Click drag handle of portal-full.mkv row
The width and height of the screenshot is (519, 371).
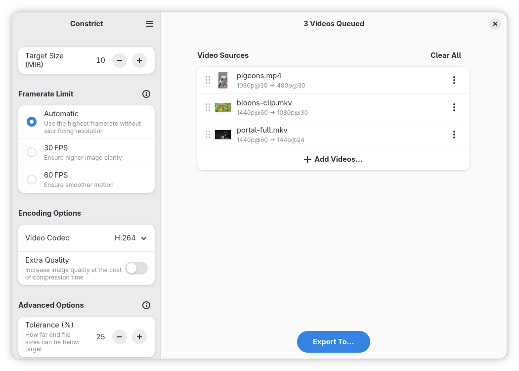point(208,135)
